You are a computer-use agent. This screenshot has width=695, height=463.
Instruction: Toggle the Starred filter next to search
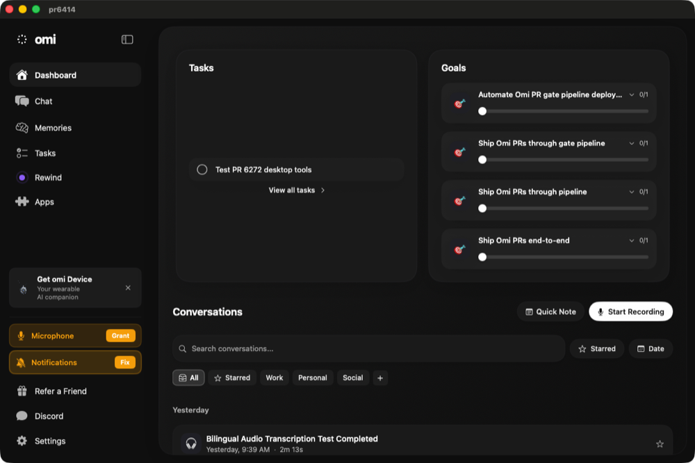click(596, 348)
